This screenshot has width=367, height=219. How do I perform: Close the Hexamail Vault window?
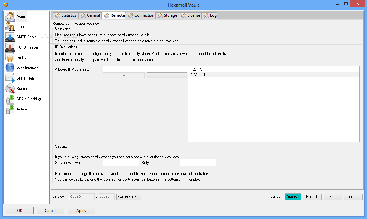357,4
